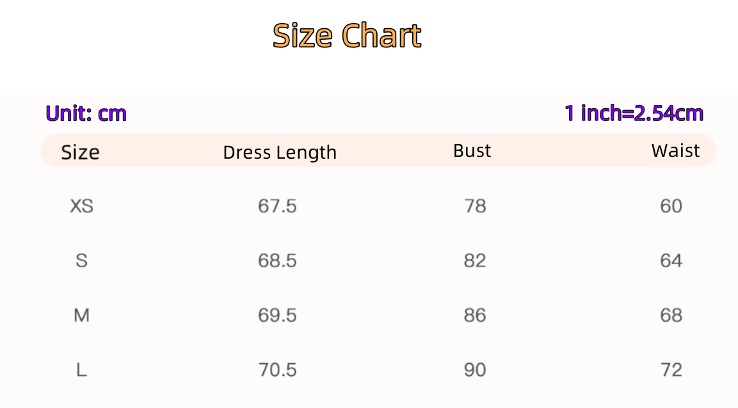Select waist value 64 for S
The image size is (738, 408).
click(x=671, y=261)
